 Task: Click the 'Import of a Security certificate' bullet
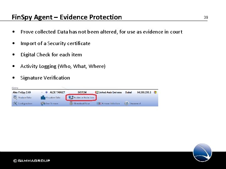[x=55, y=43]
